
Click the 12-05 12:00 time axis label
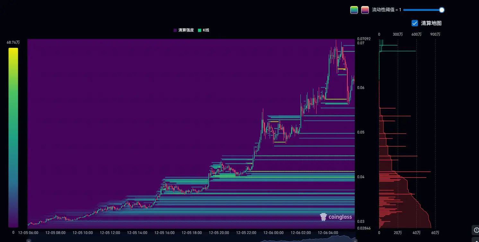pyautogui.click(x=110, y=233)
